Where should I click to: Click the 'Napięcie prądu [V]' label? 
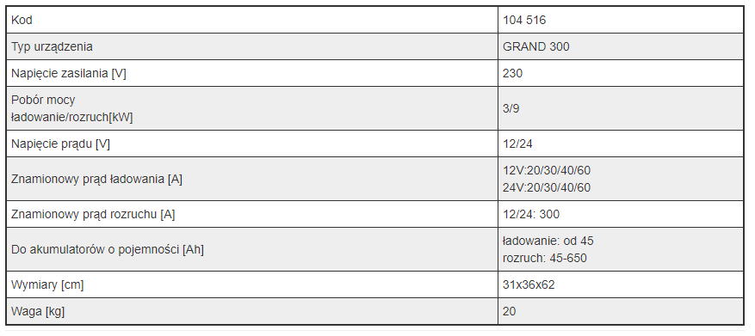click(60, 144)
